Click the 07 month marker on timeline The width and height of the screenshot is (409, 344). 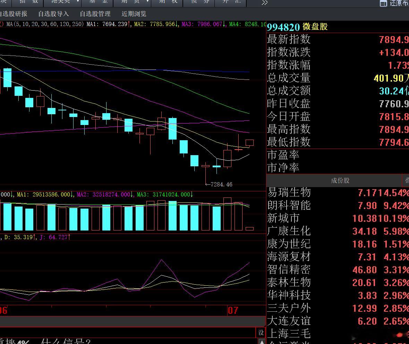tap(233, 311)
